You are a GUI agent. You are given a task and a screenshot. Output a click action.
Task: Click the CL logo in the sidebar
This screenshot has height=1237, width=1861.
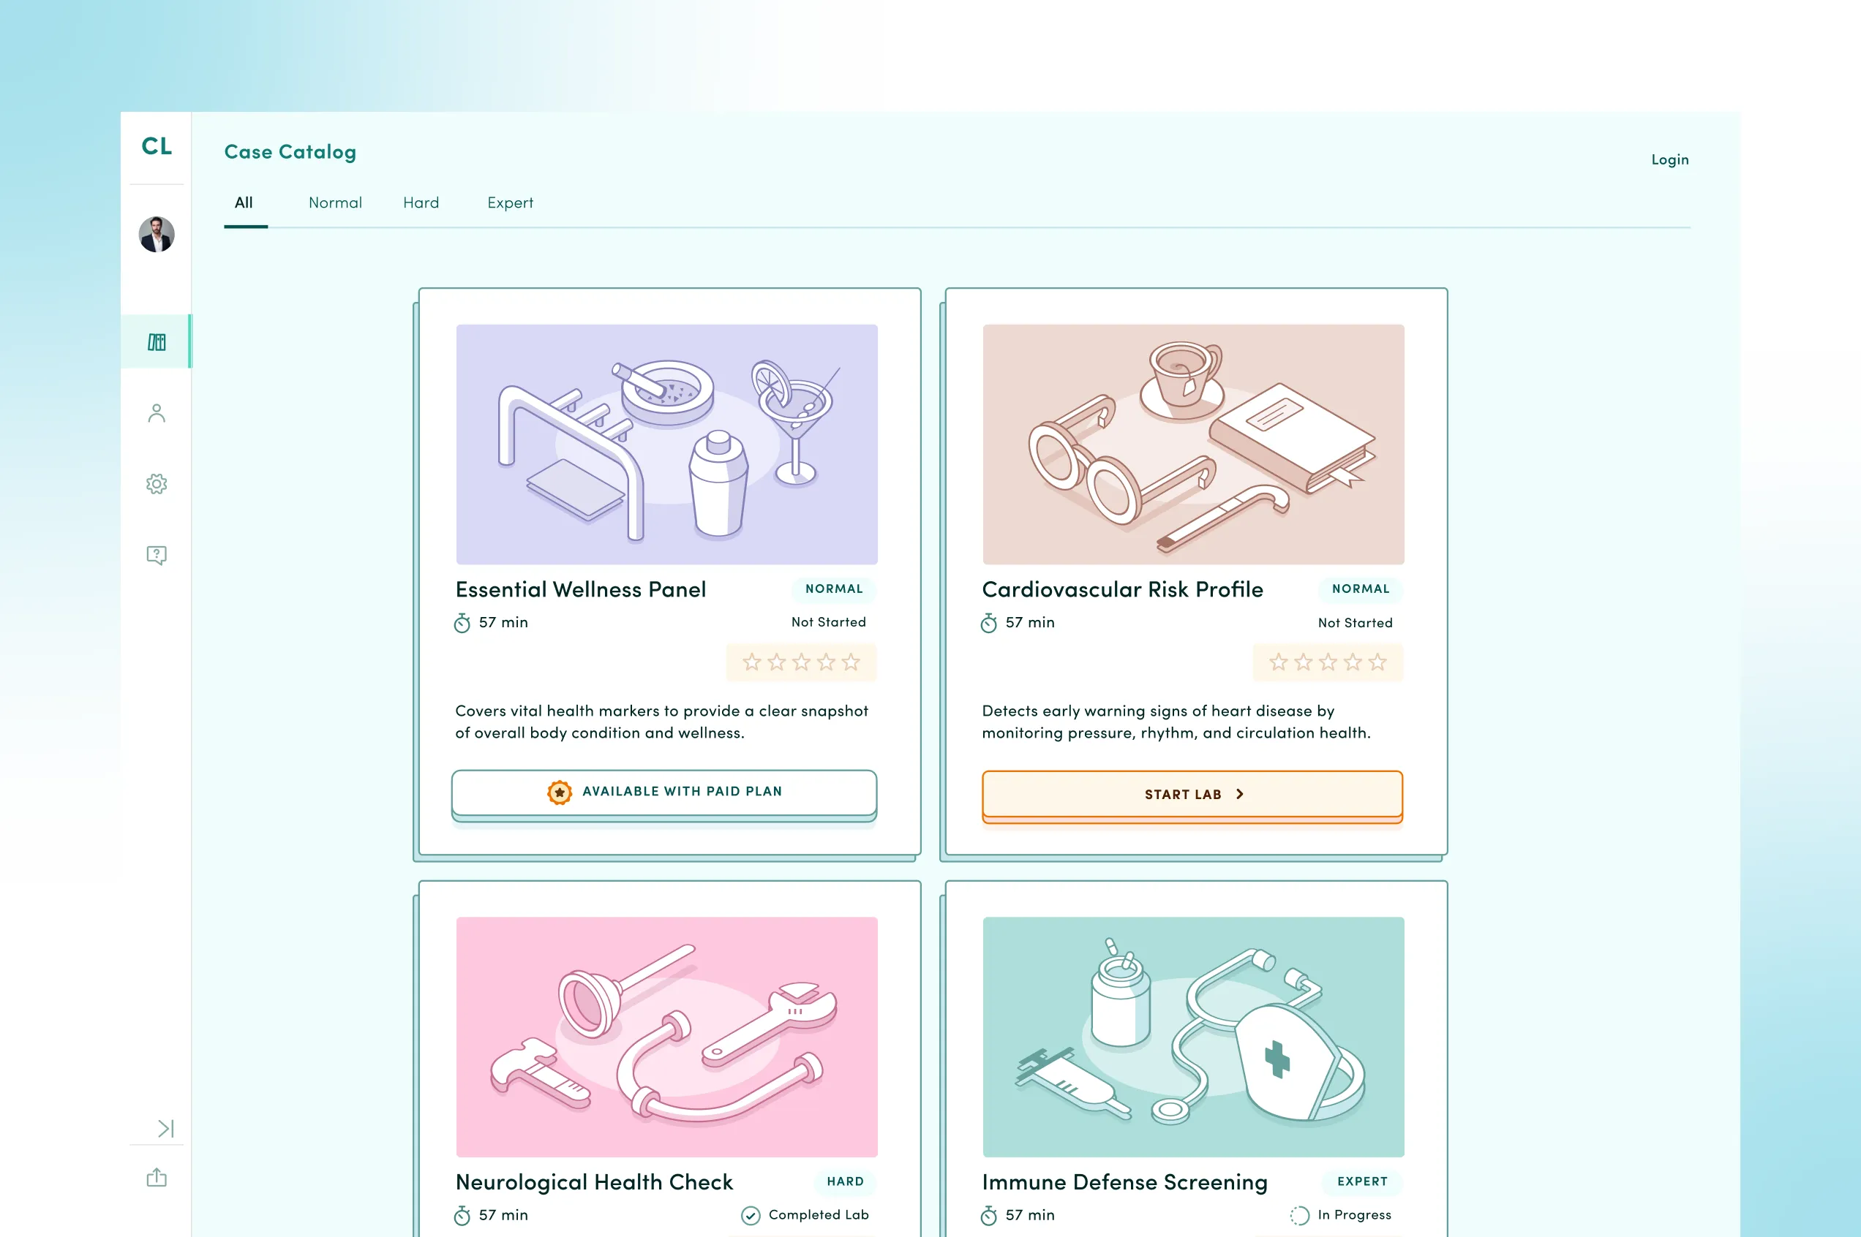click(x=157, y=146)
